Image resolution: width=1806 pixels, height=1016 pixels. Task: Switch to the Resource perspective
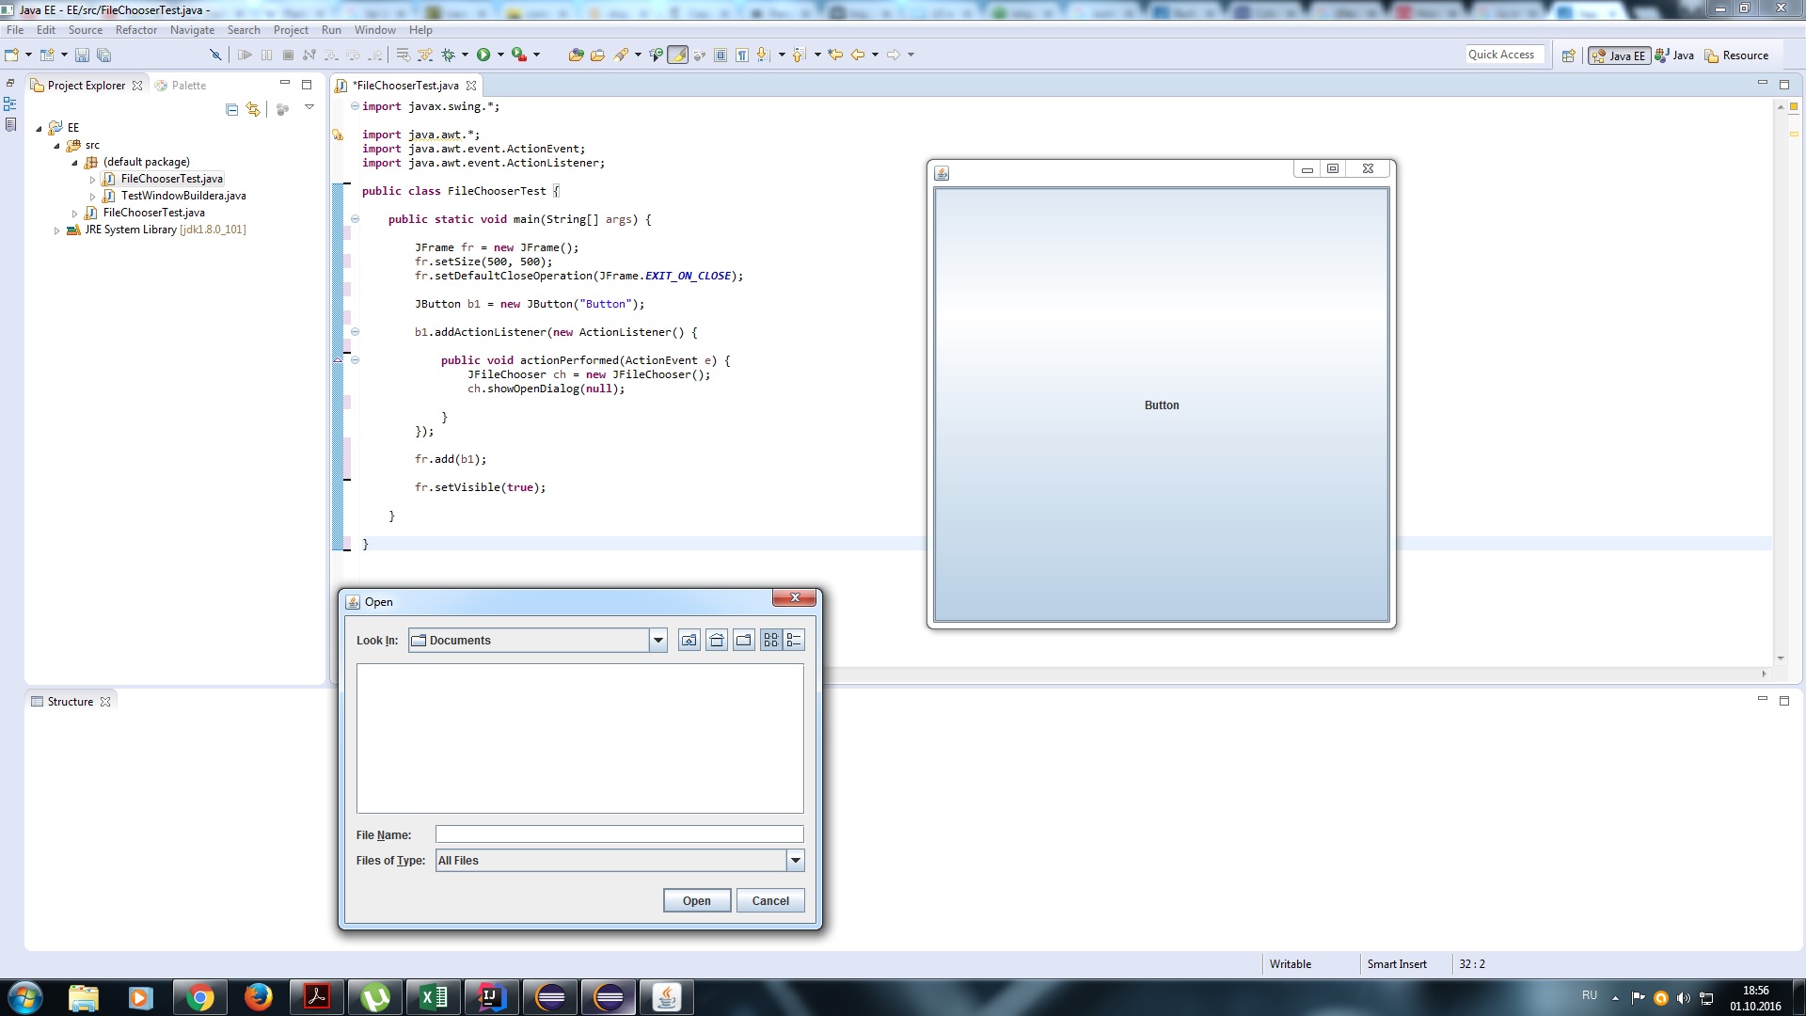[1736, 56]
